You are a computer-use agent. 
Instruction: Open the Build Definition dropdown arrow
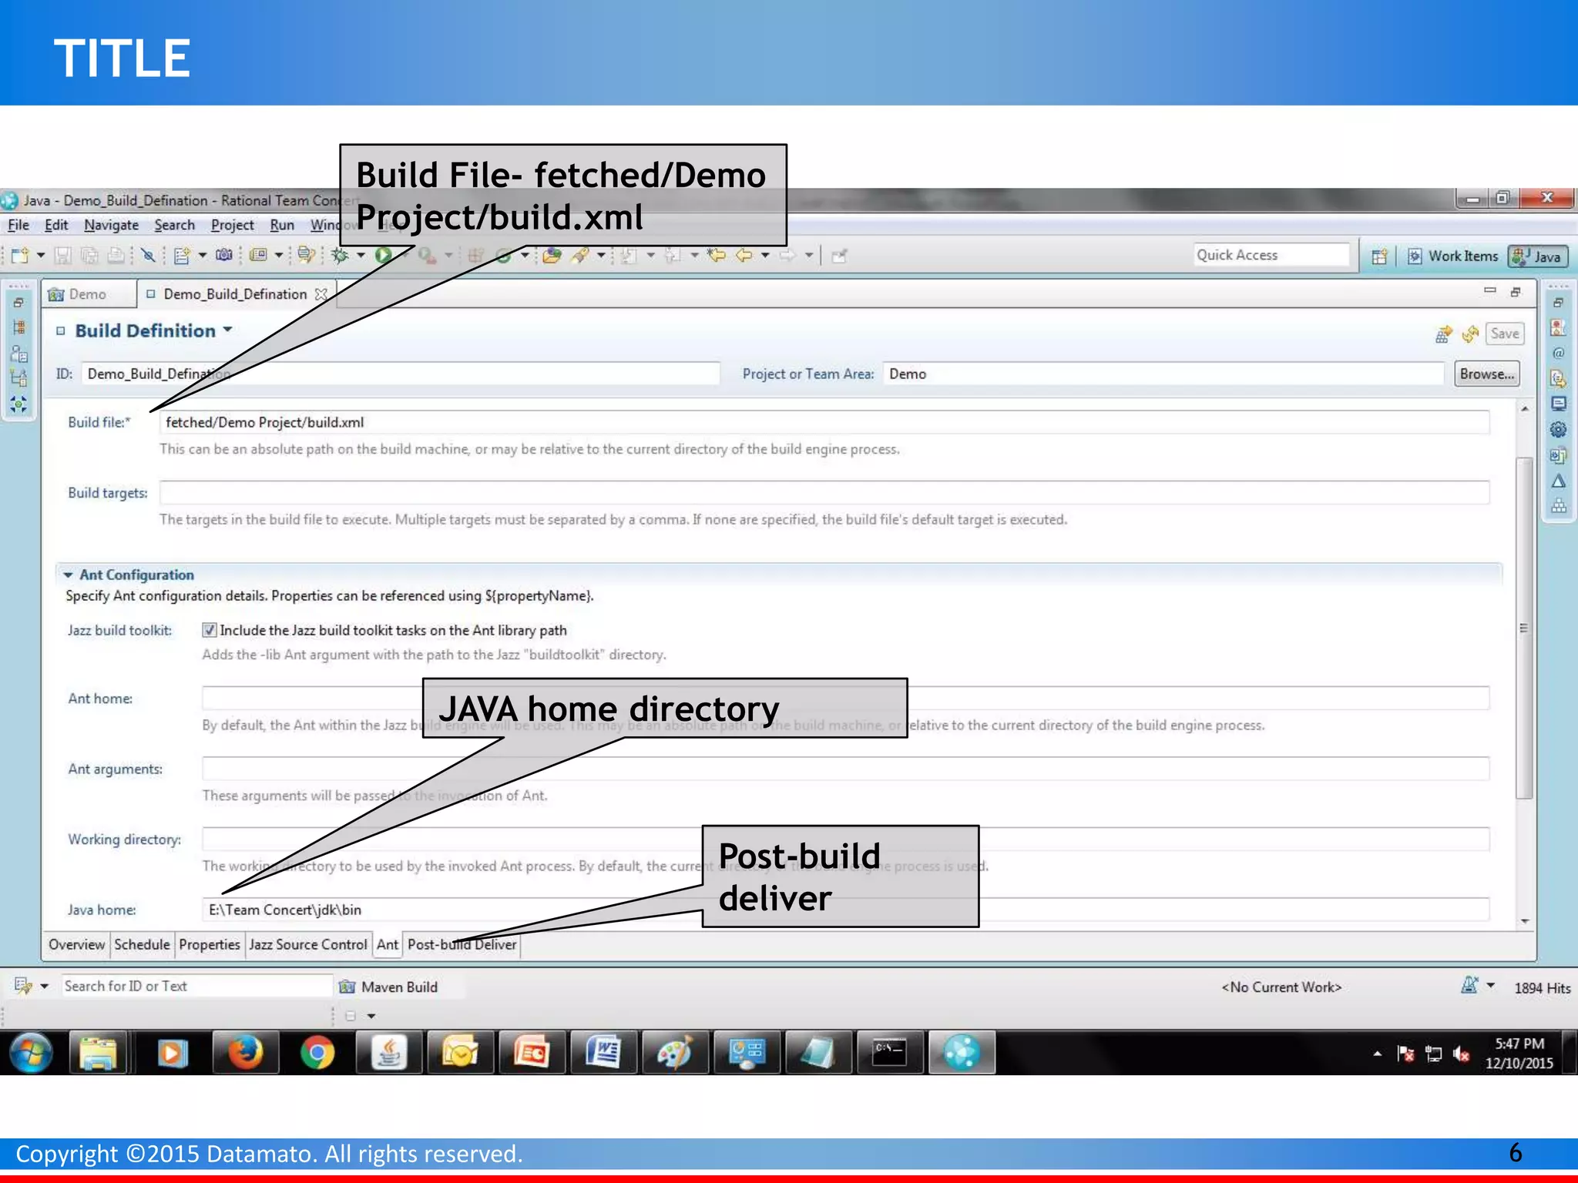[x=228, y=330]
